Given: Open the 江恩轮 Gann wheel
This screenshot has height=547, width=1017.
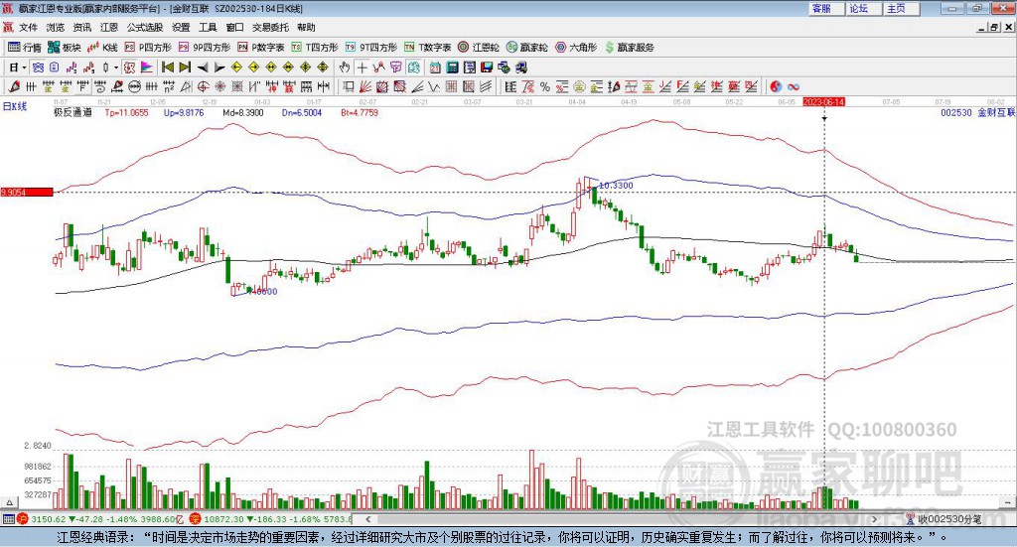Looking at the screenshot, I should tap(479, 48).
